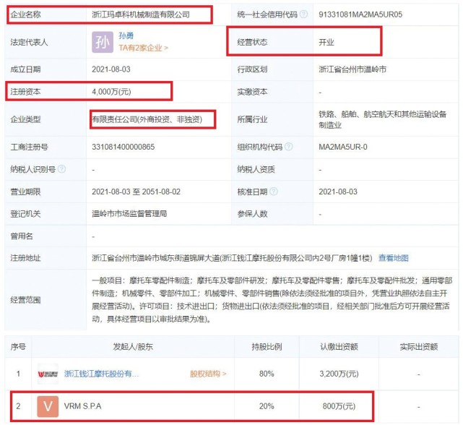The width and height of the screenshot is (463, 425).
Task: Select the 经营范围 business scope paragraph
Action: [272, 300]
